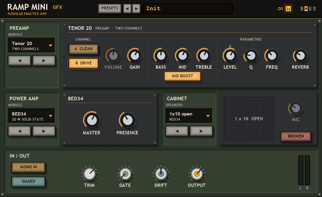This screenshot has width=322, height=197.
Task: Click the Master knob
Action: (x=92, y=120)
